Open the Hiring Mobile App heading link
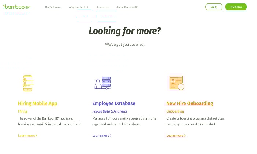This screenshot has width=257, height=154. click(37, 104)
